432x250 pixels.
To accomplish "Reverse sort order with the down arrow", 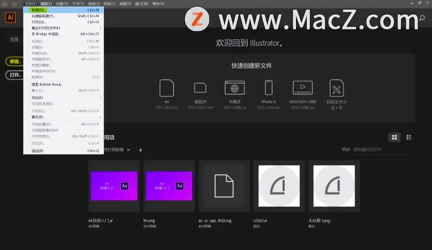I will point(140,150).
